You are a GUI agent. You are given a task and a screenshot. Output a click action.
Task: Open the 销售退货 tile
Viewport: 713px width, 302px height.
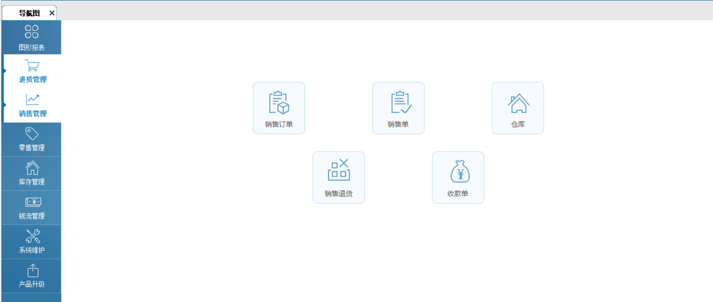coord(339,177)
